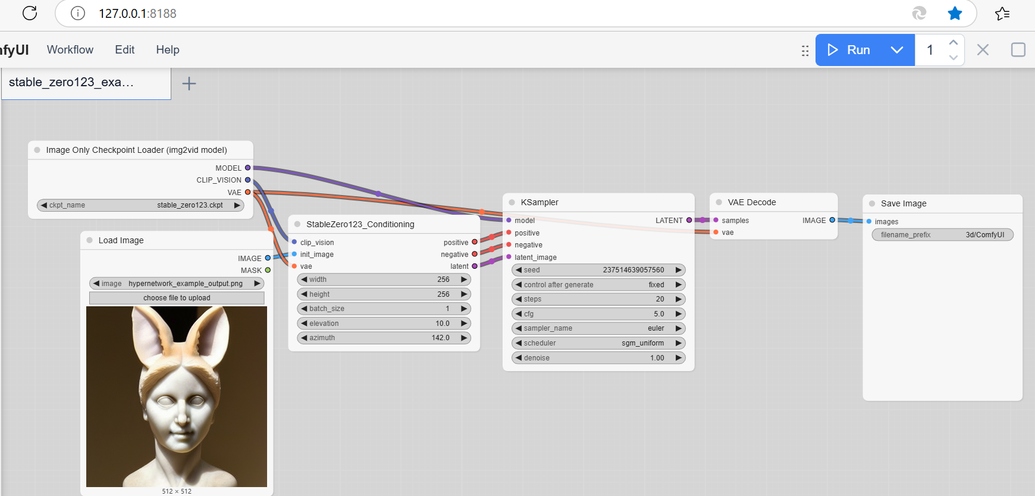1035x496 pixels.
Task: Increase width value with right arrow
Action: 464,280
